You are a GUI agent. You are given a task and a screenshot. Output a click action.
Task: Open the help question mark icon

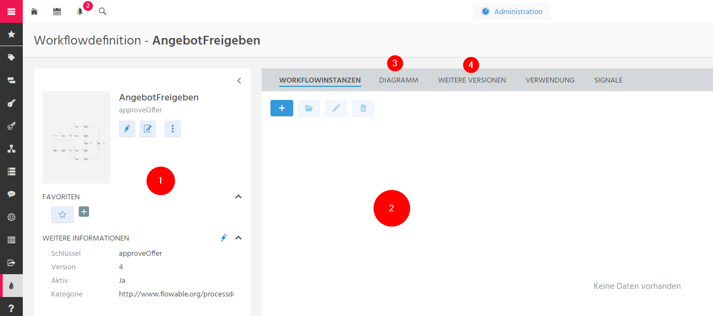tap(11, 308)
